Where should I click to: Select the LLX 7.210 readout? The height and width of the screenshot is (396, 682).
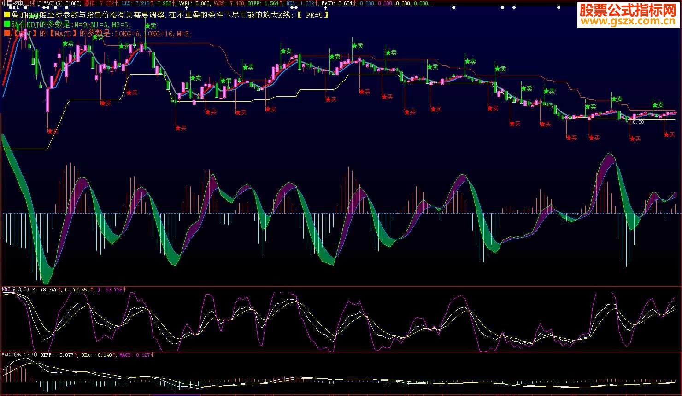pyautogui.click(x=138, y=3)
